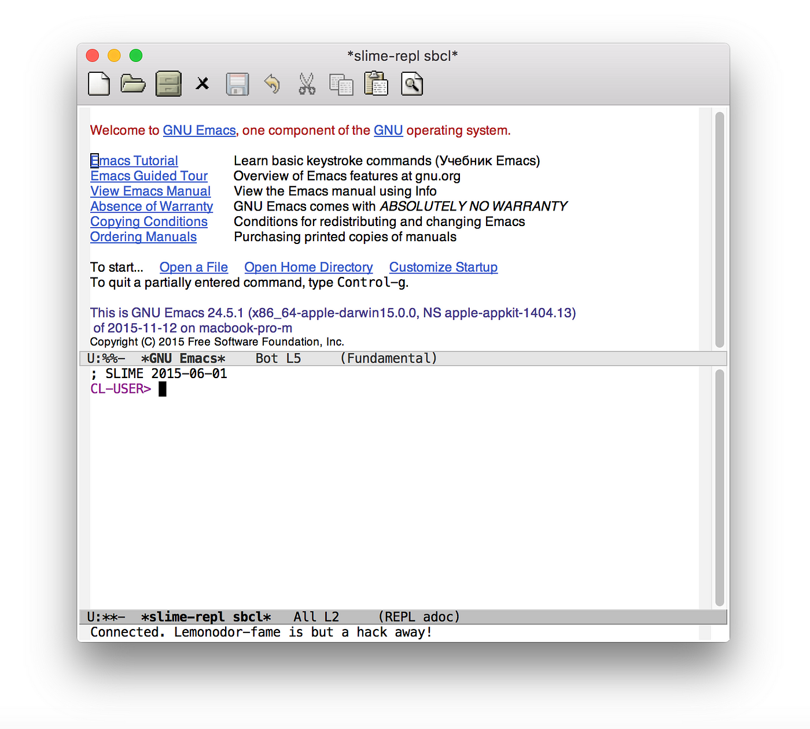Search with the magnifying glass icon
The width and height of the screenshot is (810, 729).
coord(412,84)
